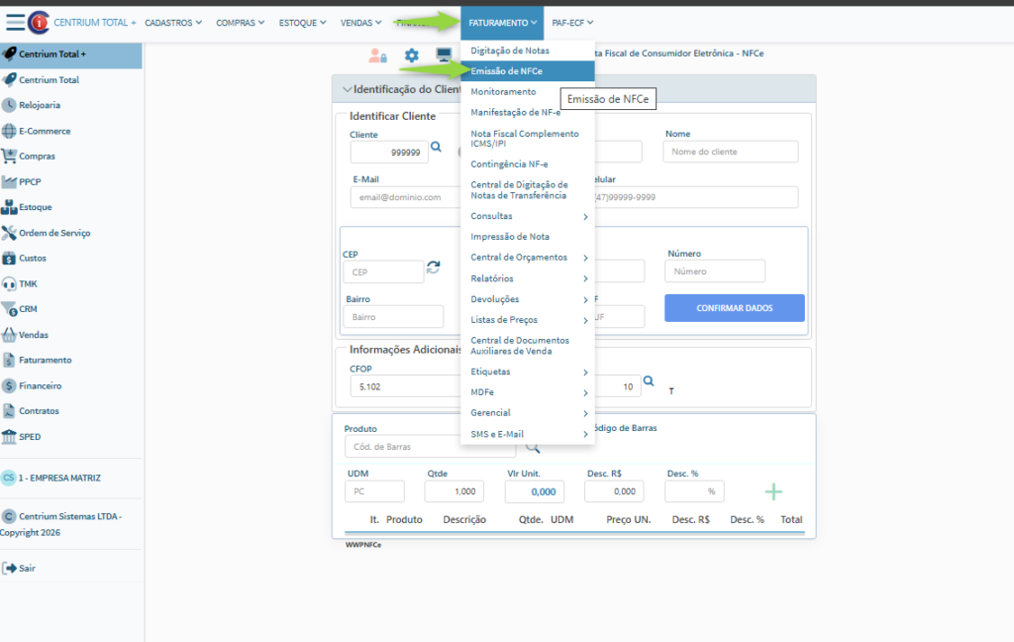1014x642 pixels.
Task: Open ESTOQUE dropdown menu
Action: 302,23
